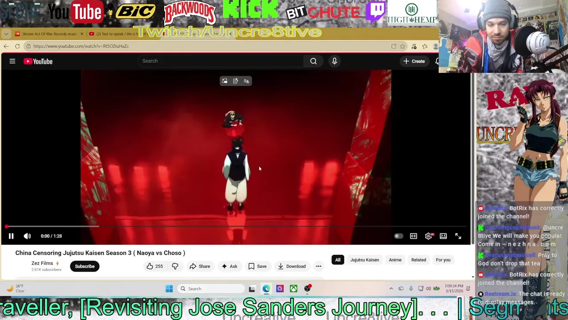
Task: Switch to theater mode in the player
Action: 443,236
